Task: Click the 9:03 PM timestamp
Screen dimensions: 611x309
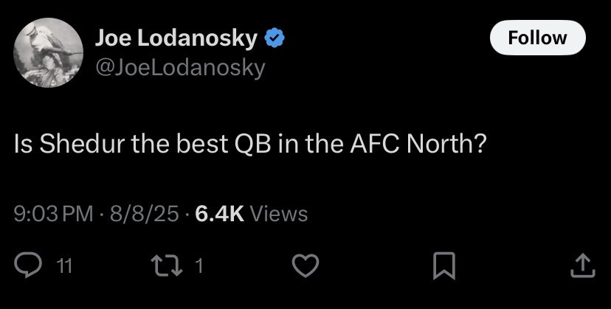Action: [x=53, y=214]
